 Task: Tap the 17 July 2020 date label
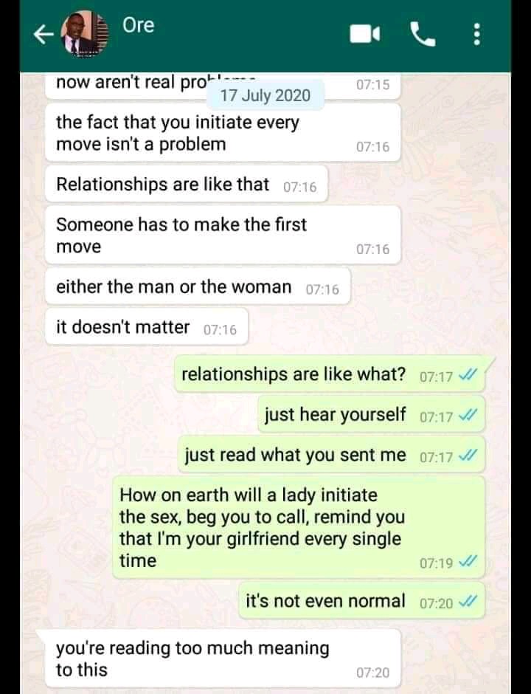(x=265, y=95)
